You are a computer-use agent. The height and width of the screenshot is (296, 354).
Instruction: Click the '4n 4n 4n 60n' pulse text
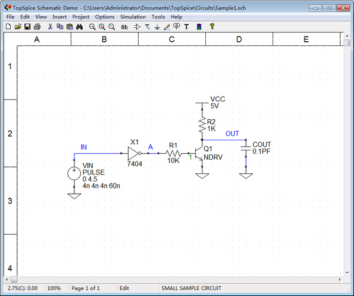(x=101, y=186)
